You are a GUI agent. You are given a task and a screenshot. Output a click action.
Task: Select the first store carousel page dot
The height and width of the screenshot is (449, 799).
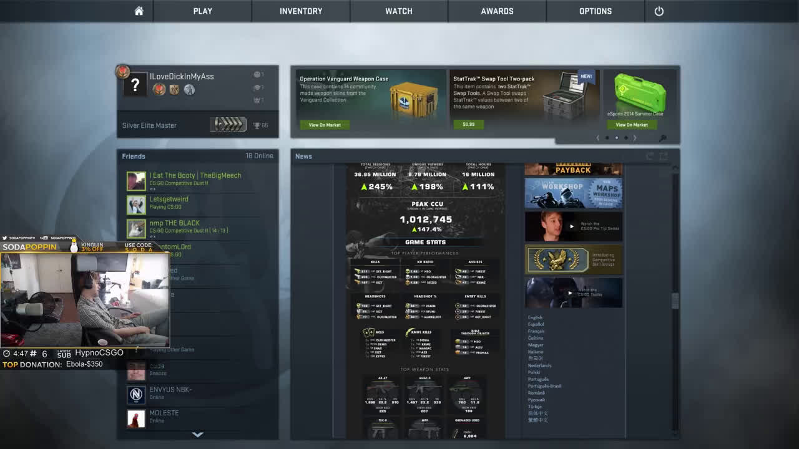pos(607,138)
